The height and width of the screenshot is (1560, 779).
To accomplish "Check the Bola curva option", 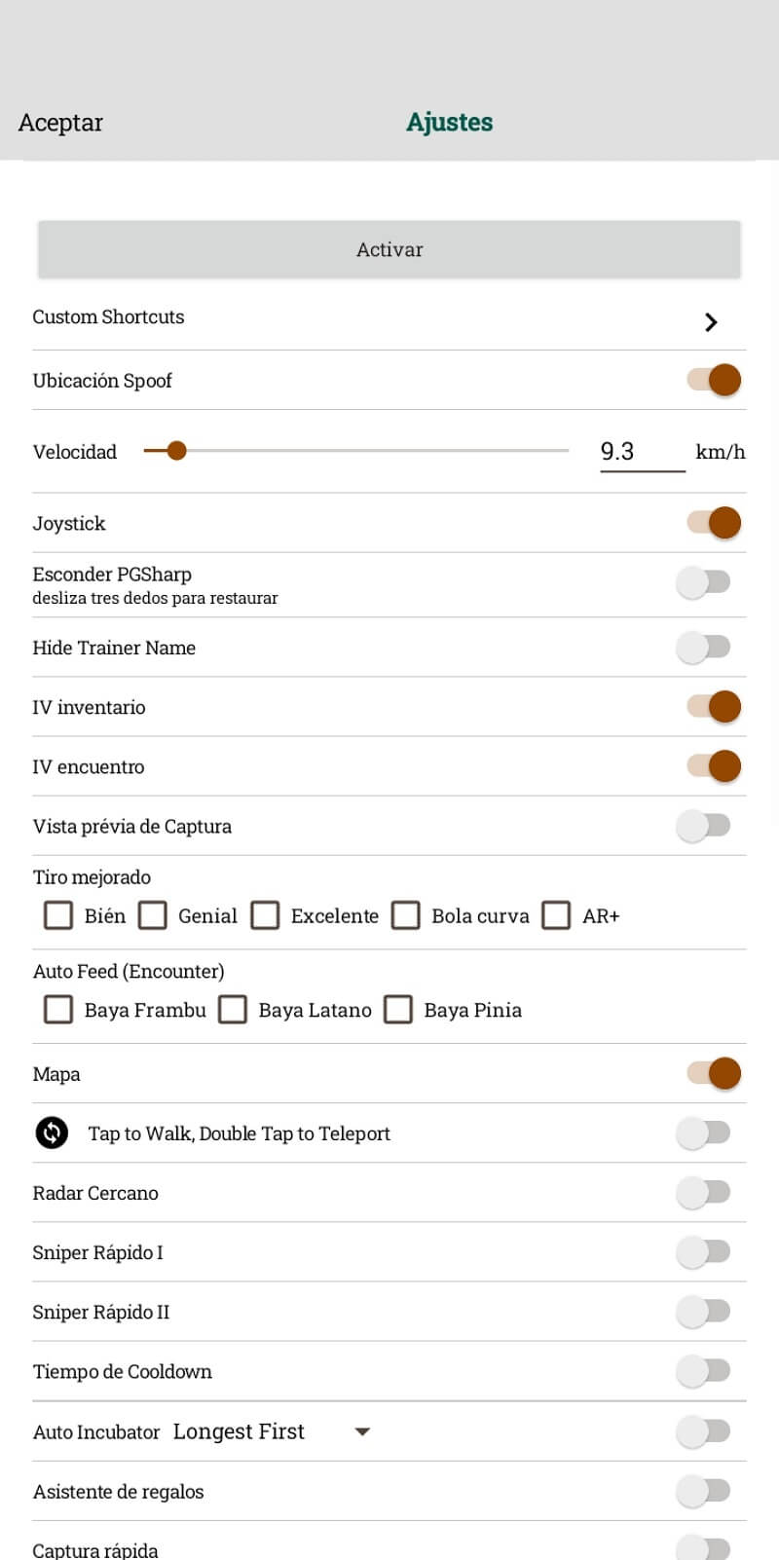I will pyautogui.click(x=405, y=915).
